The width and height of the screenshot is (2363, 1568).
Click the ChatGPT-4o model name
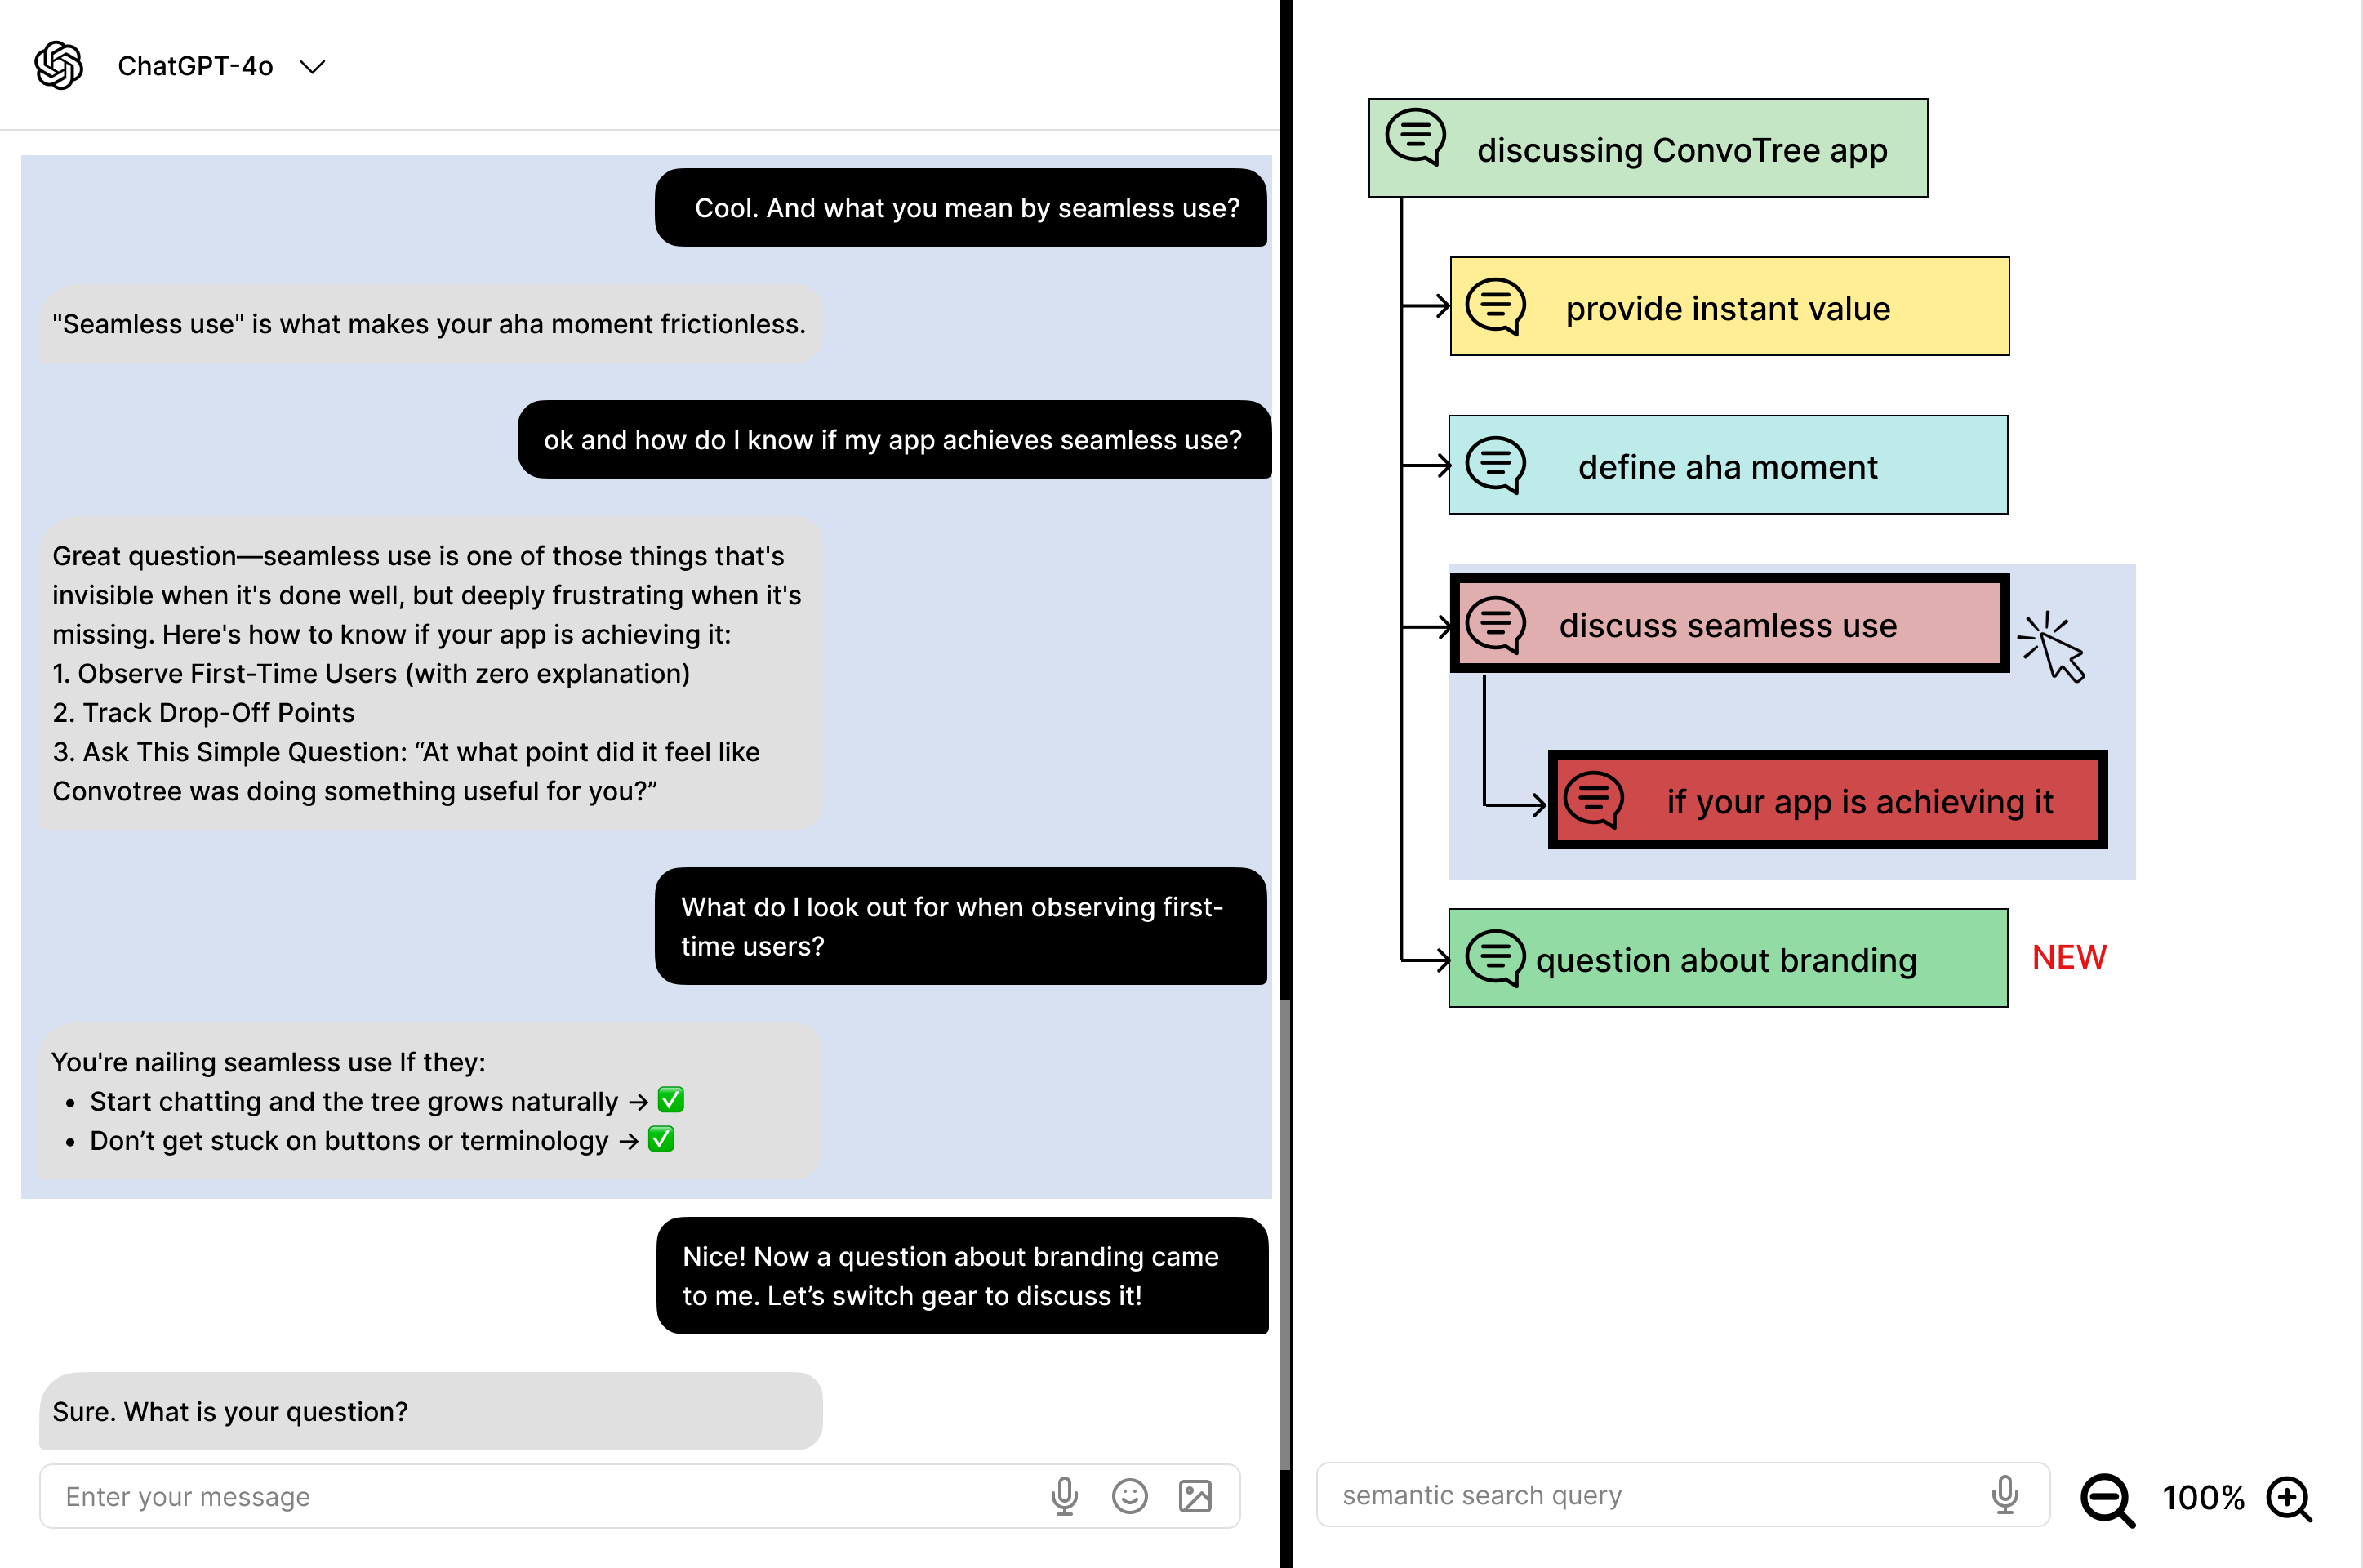coord(195,66)
